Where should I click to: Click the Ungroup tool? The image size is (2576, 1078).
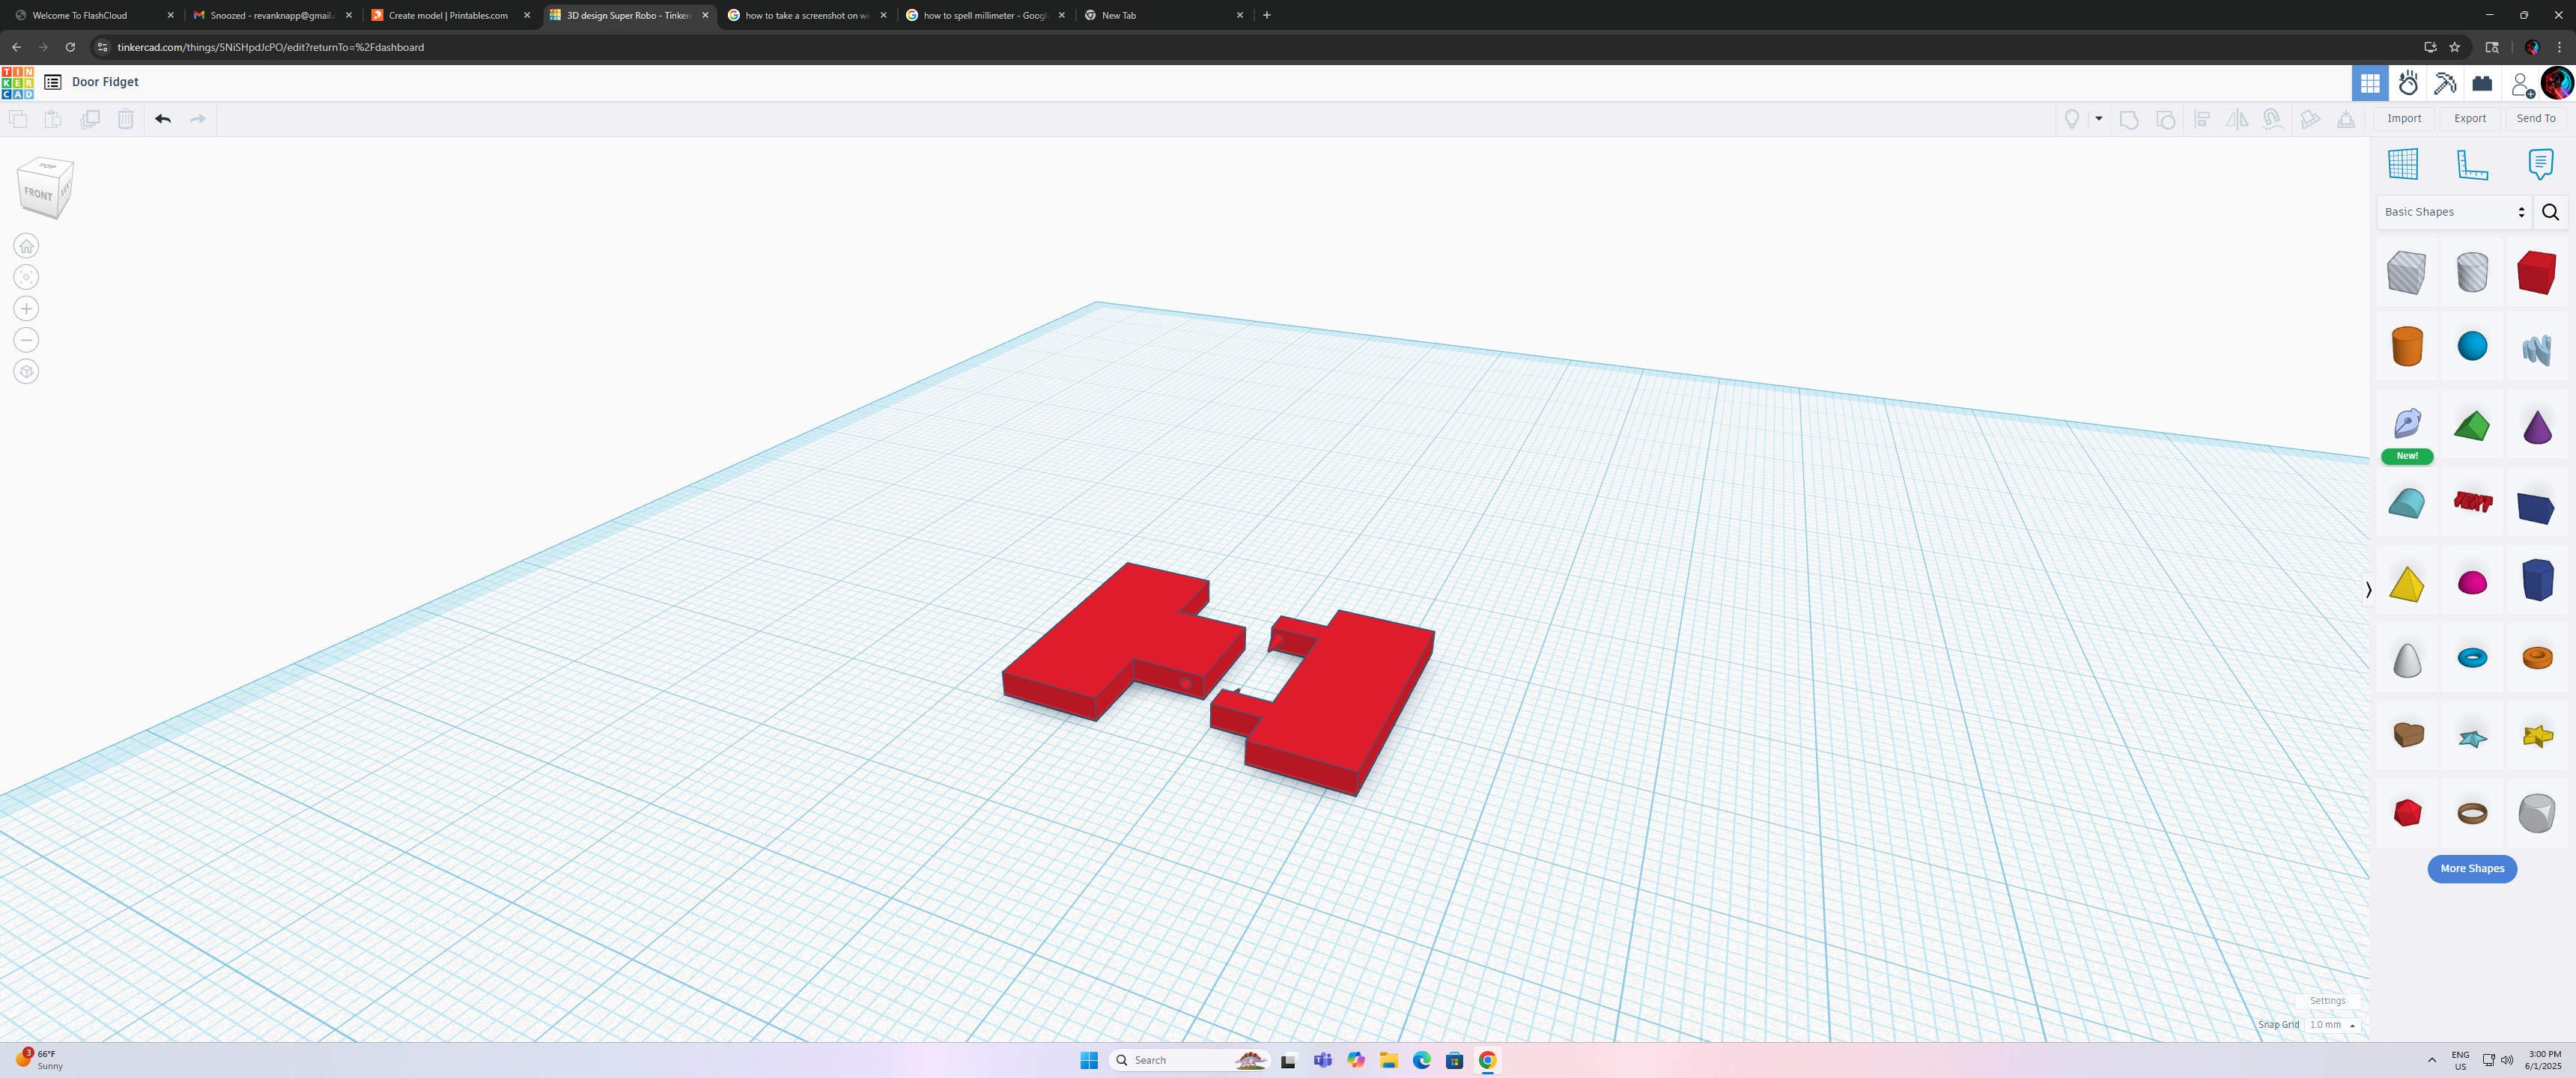coord(2165,119)
